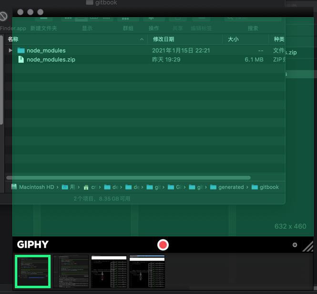Click the status text 2个项目, 8.35 GB可用
The height and width of the screenshot is (294, 317).
coord(102,199)
